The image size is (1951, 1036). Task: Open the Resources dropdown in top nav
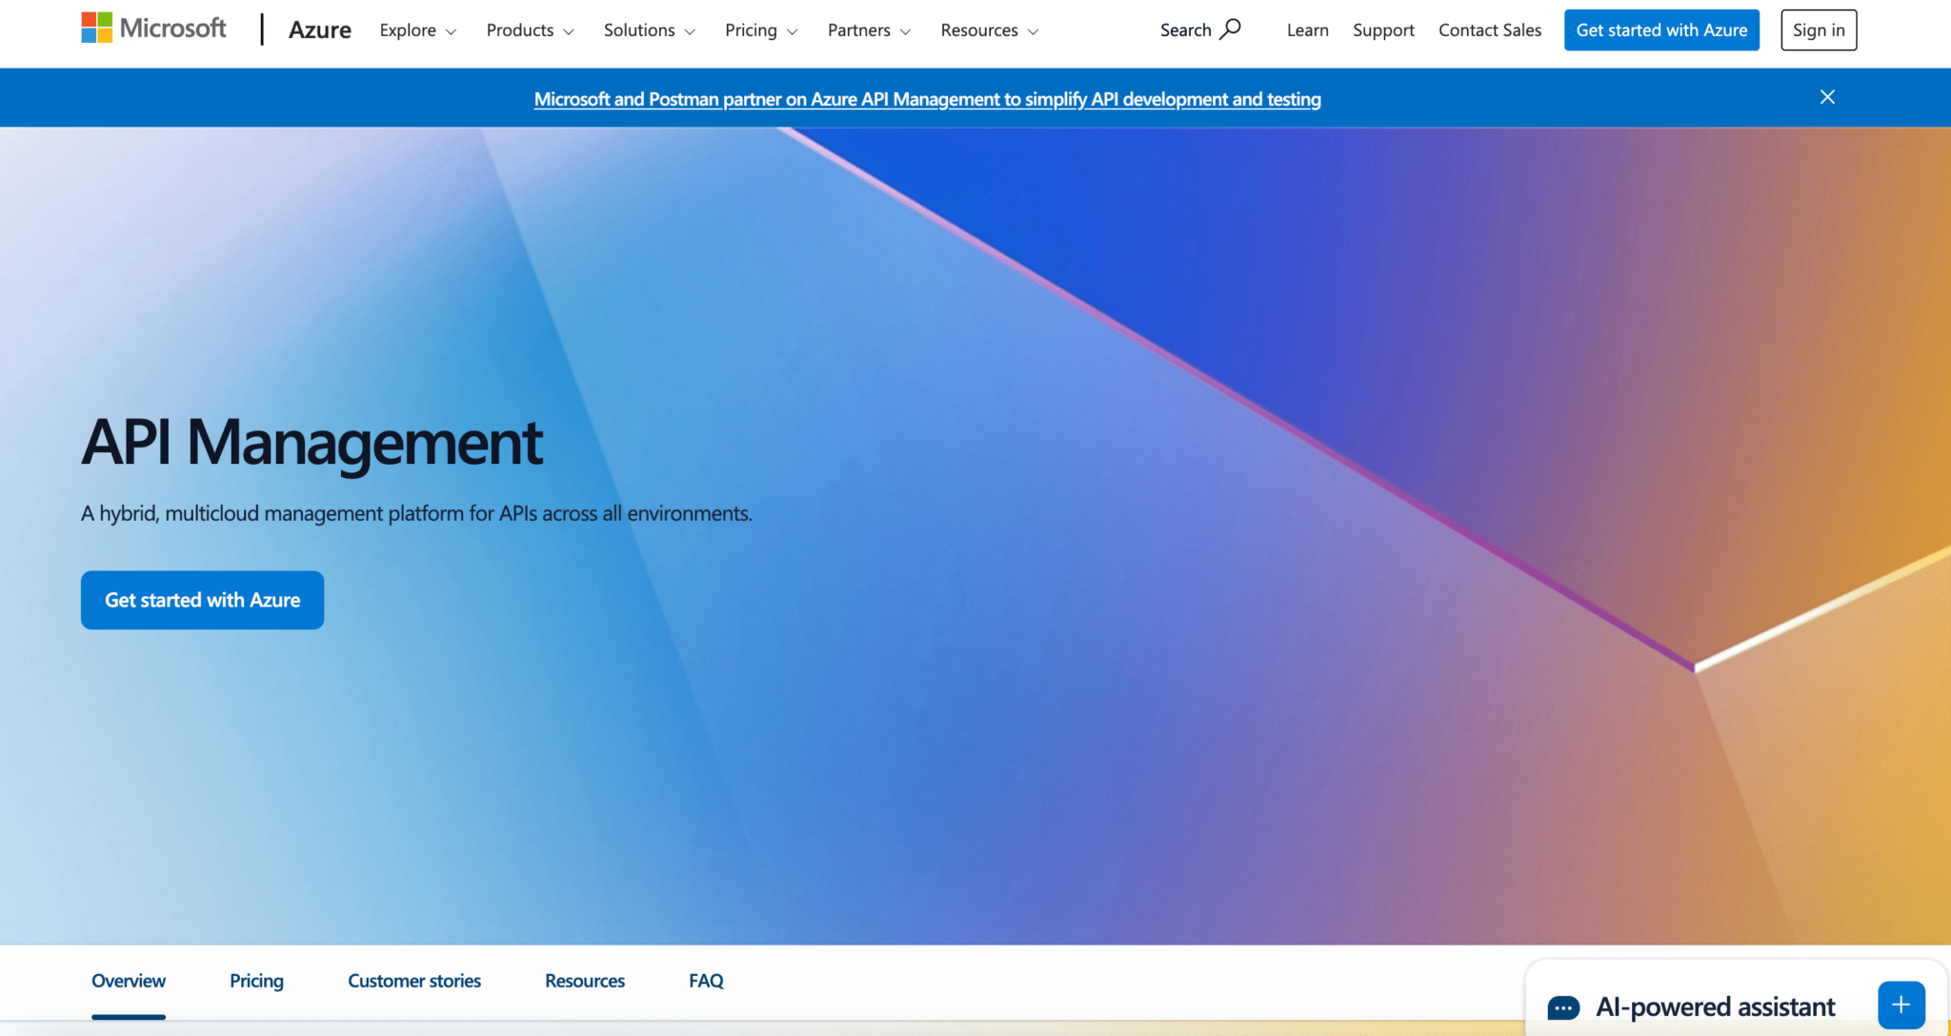(x=990, y=30)
